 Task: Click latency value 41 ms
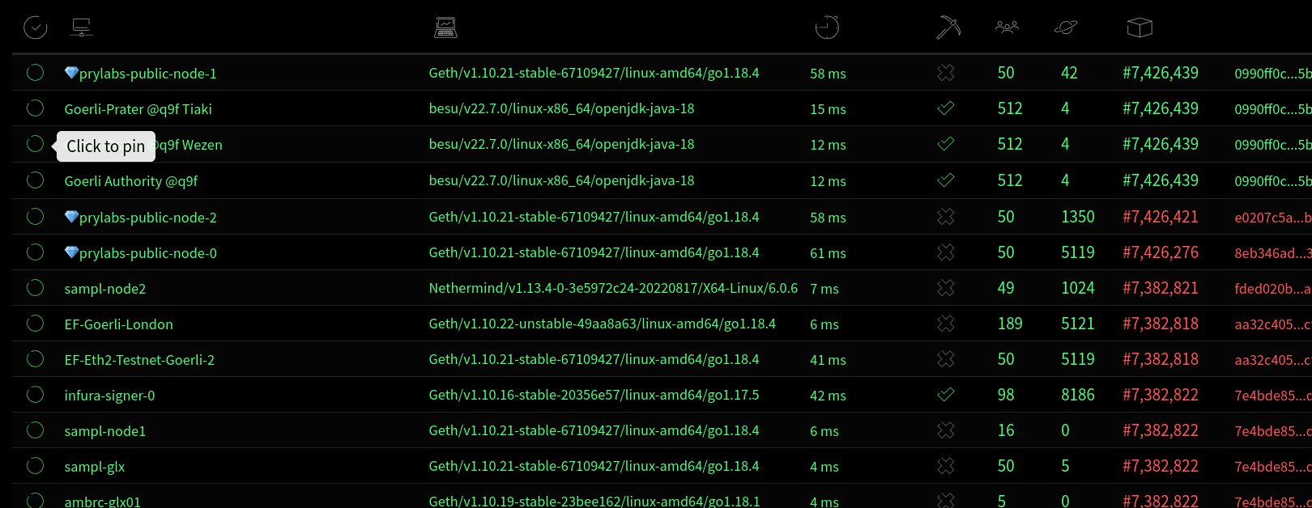click(x=828, y=360)
